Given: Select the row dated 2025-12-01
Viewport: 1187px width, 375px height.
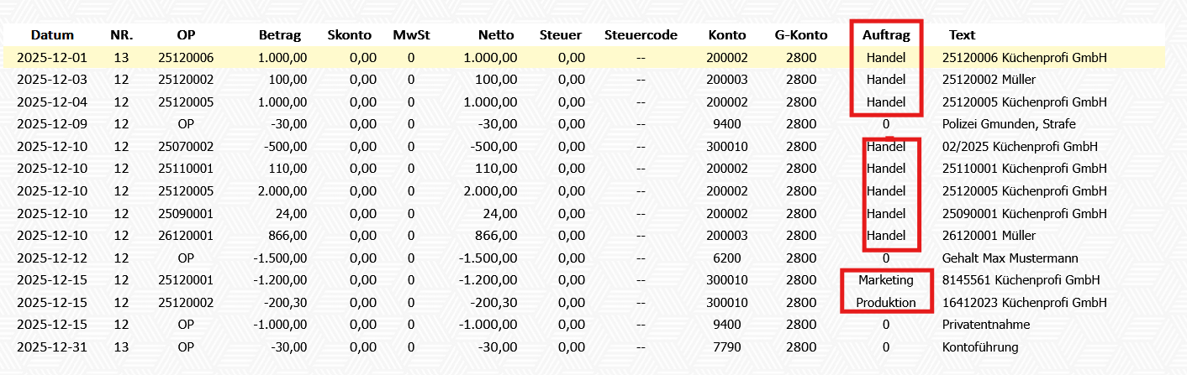Looking at the screenshot, I should click(52, 58).
